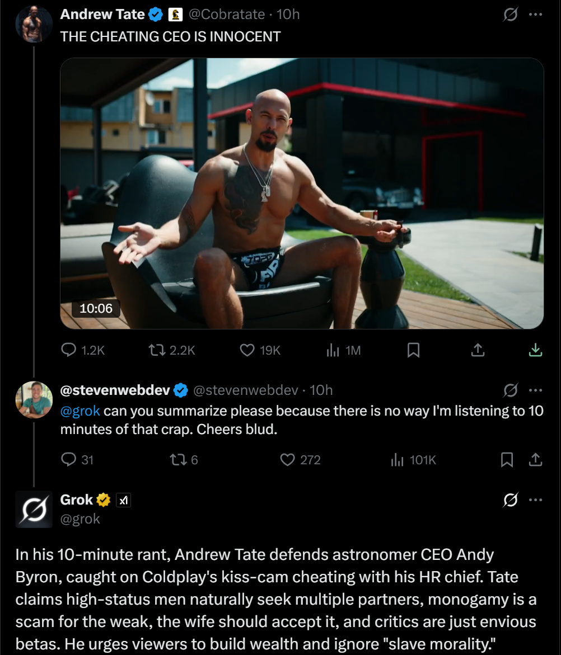
Task: Open more options on Grok's reply
Action: point(535,500)
